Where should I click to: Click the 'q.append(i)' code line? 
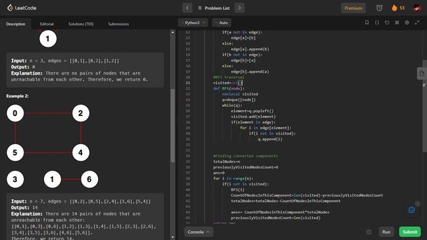pos(270,139)
